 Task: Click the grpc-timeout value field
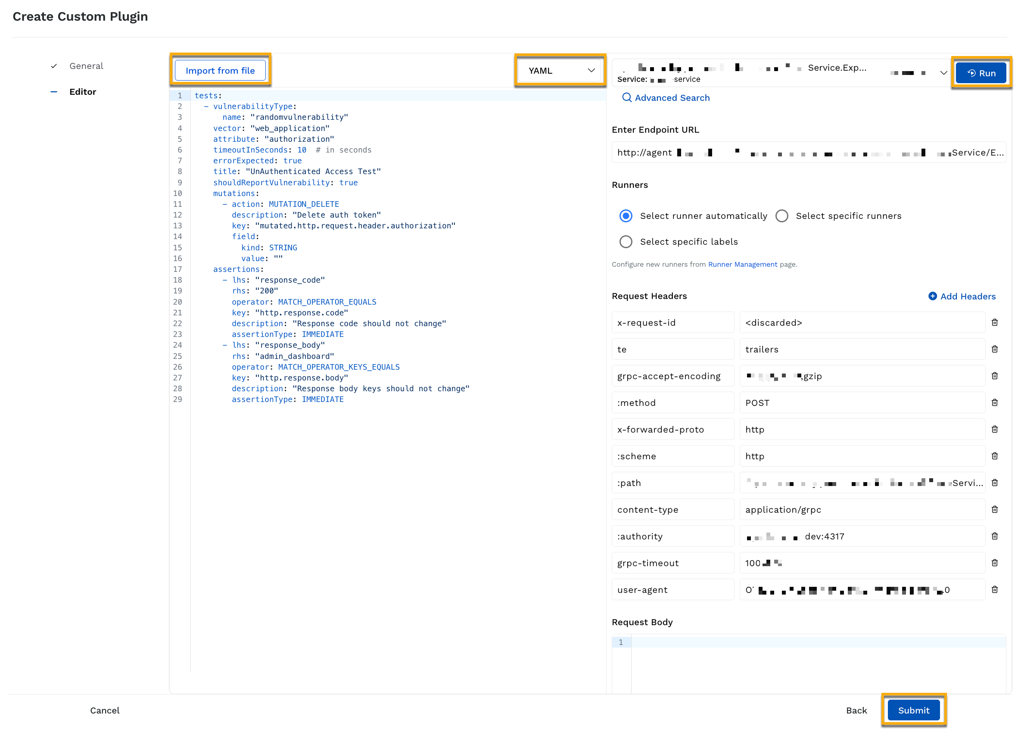tap(862, 562)
